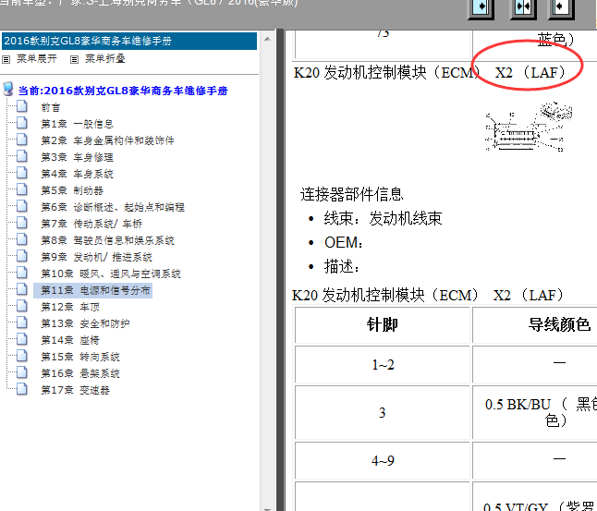Click the 2016款别克GL8豪华商务车维修手册 title bar

pyautogui.click(x=129, y=42)
